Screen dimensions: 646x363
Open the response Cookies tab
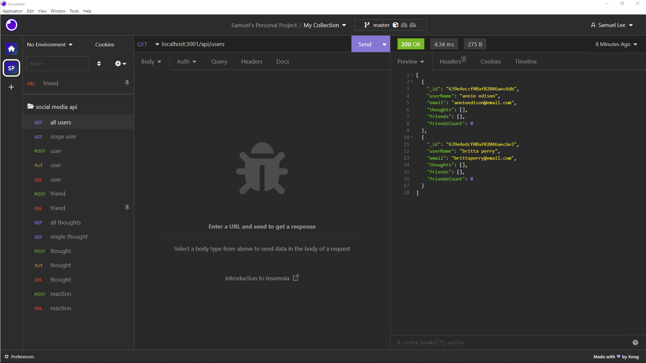[x=491, y=62]
